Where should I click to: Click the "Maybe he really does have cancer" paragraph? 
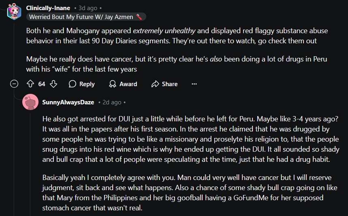[x=176, y=64]
